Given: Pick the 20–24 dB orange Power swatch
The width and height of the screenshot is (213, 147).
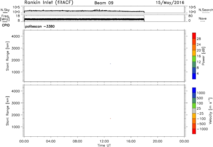Looking at the screenshot, I should click(194, 47).
